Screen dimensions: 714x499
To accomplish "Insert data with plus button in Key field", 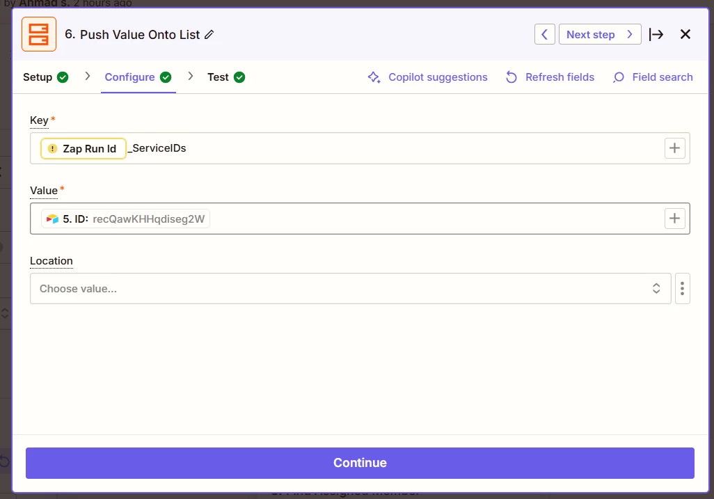I will [674, 148].
